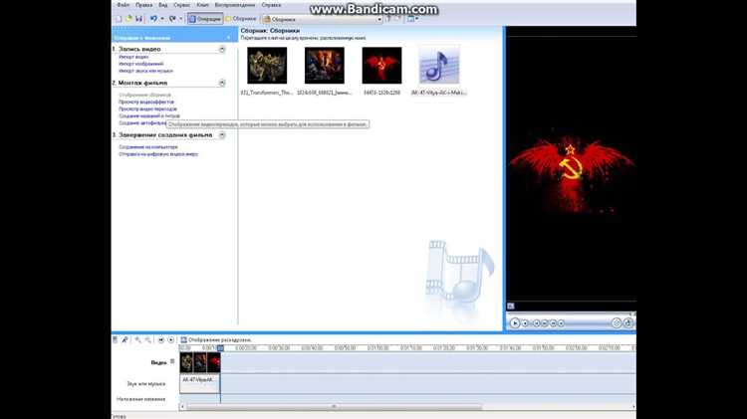Click the Split Clip monitor icon

click(617, 322)
